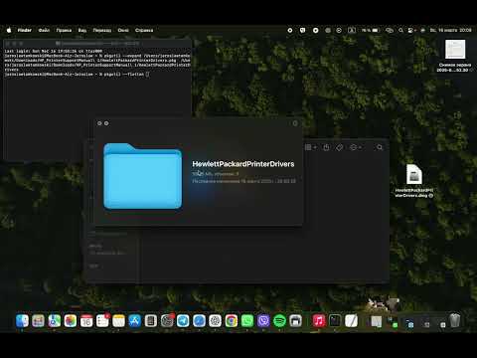This screenshot has height=358, width=477.
Task: Open Finder from the Dock
Action: (22, 321)
